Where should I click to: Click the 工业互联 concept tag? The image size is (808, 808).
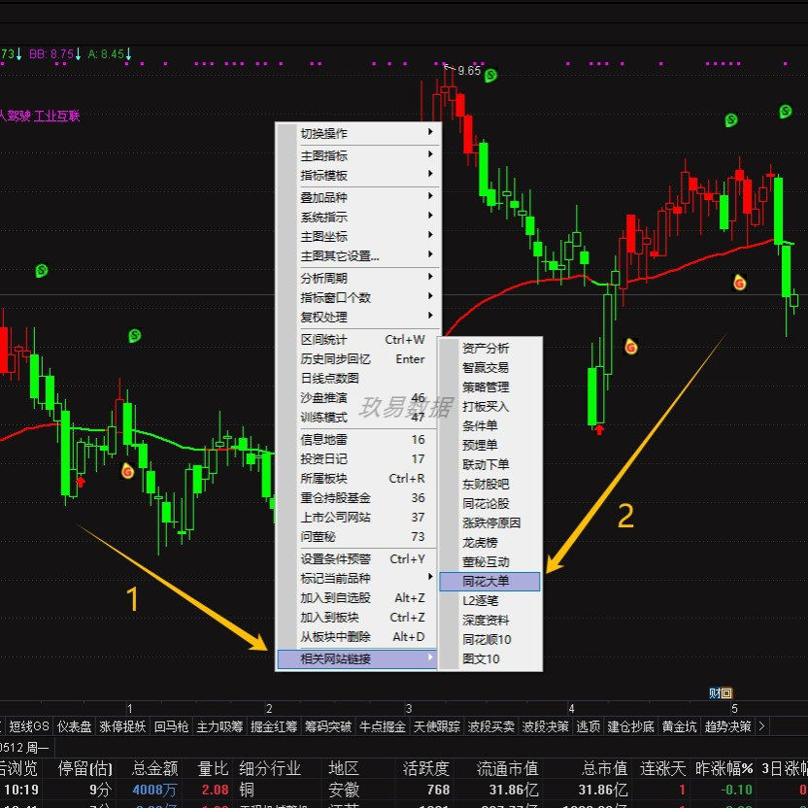tap(57, 116)
